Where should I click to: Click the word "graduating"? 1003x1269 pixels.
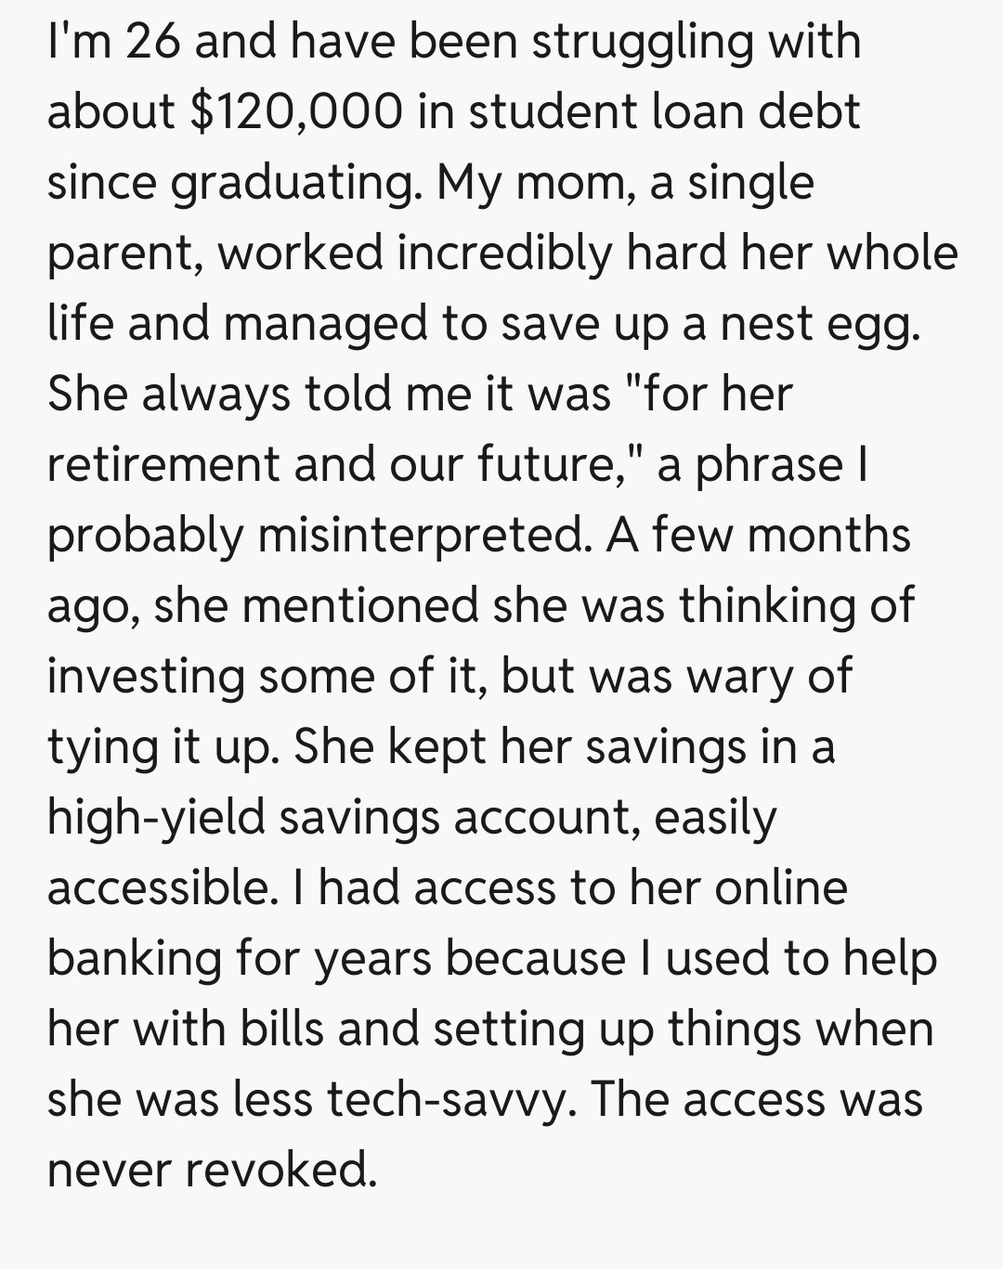293,183
